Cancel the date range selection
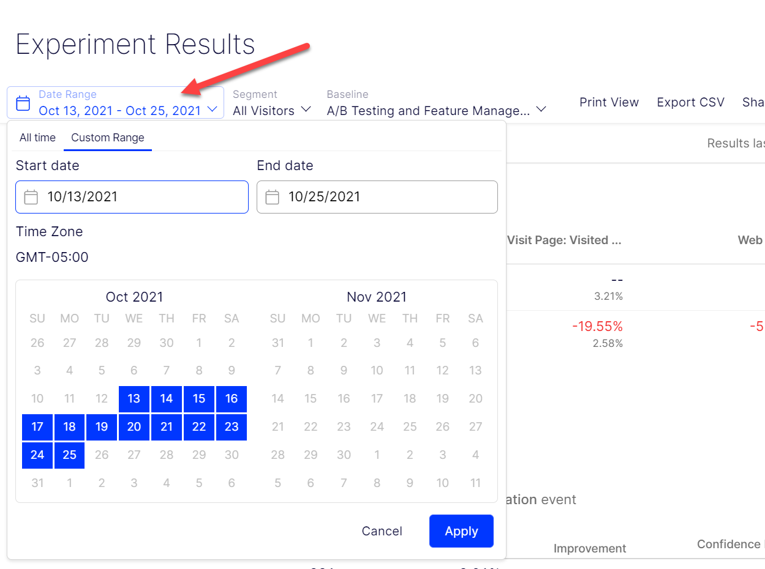765x569 pixels. 382,531
